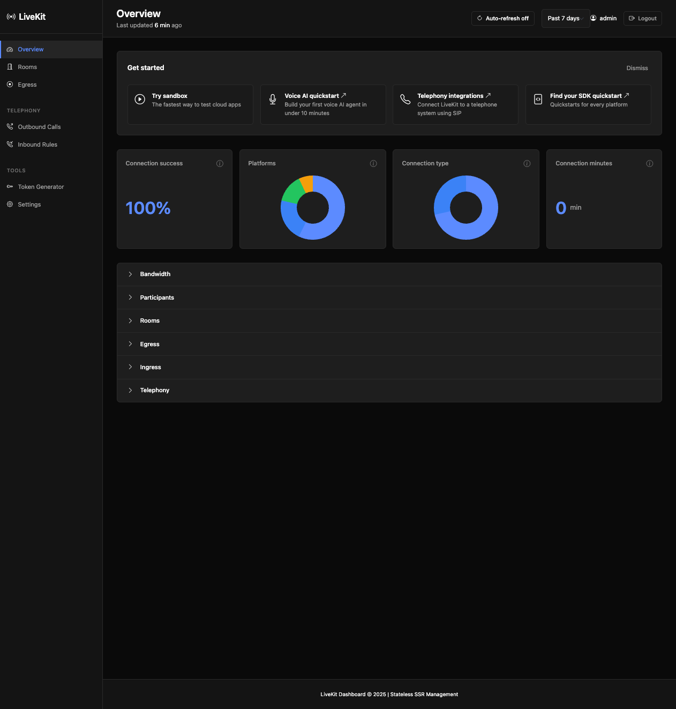The width and height of the screenshot is (676, 709).
Task: Click the info icon on Connection type card
Action: [527, 164]
